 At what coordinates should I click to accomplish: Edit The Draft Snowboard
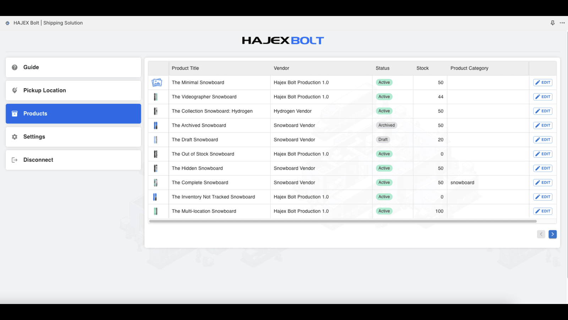[x=543, y=140]
